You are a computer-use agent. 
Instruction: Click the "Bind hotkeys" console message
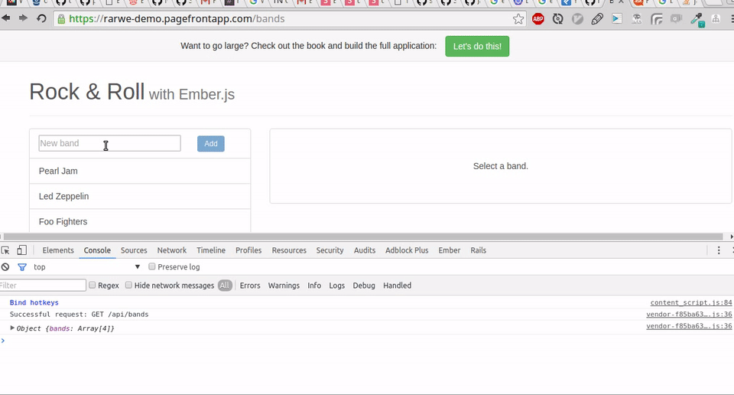34,302
